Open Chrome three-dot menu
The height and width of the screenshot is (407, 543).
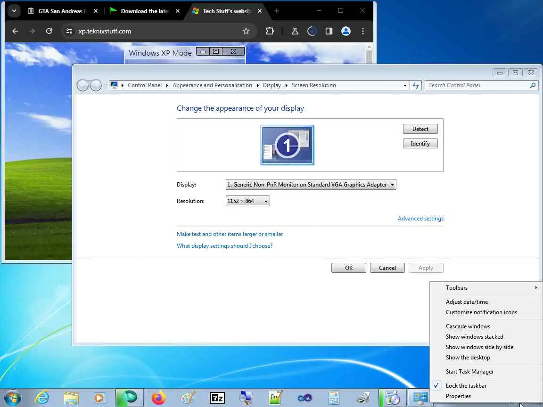363,31
